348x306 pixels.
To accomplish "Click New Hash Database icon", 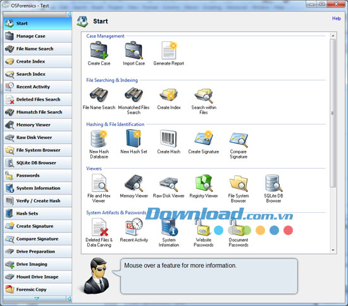I will pos(99,139).
